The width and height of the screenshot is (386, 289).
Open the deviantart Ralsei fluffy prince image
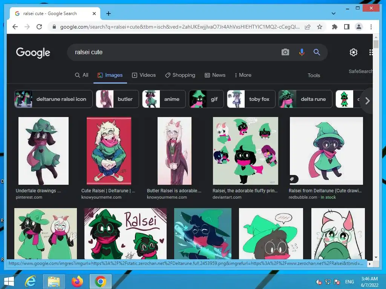tap(245, 151)
